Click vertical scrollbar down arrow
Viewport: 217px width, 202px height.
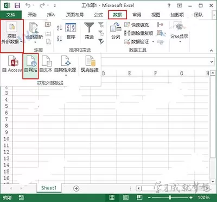(x=213, y=181)
